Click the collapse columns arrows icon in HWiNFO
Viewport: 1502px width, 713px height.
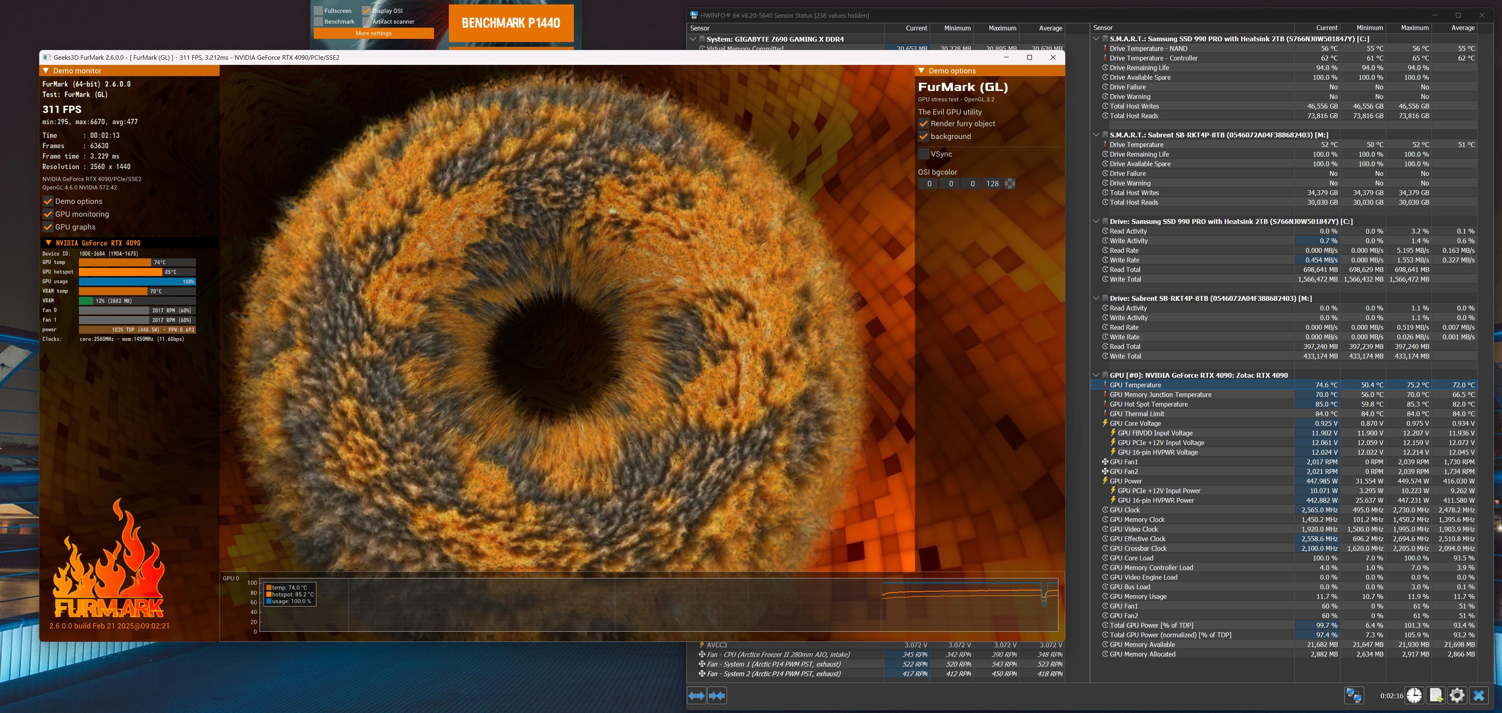coord(717,695)
